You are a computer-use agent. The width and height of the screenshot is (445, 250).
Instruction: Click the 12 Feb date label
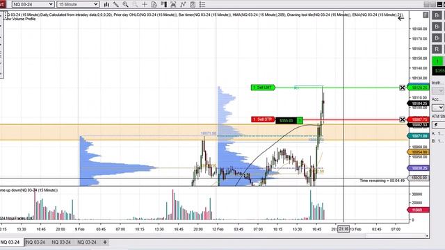218,229
